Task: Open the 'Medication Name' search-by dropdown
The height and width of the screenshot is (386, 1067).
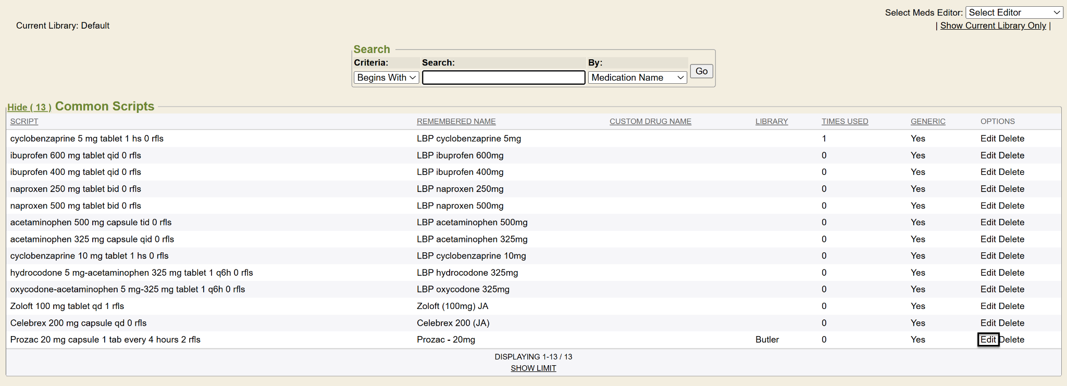Action: (x=637, y=78)
